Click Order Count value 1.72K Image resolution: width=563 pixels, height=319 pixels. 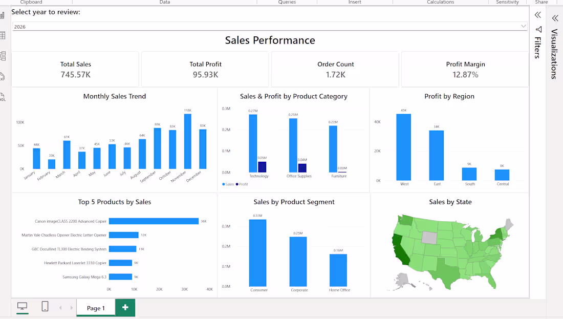click(x=336, y=75)
